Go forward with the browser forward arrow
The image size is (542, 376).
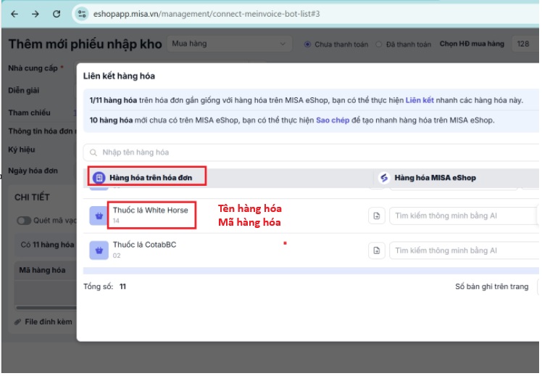[x=36, y=14]
